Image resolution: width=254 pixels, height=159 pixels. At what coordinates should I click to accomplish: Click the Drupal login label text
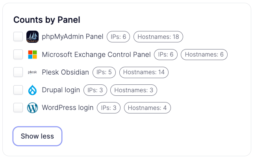61,90
